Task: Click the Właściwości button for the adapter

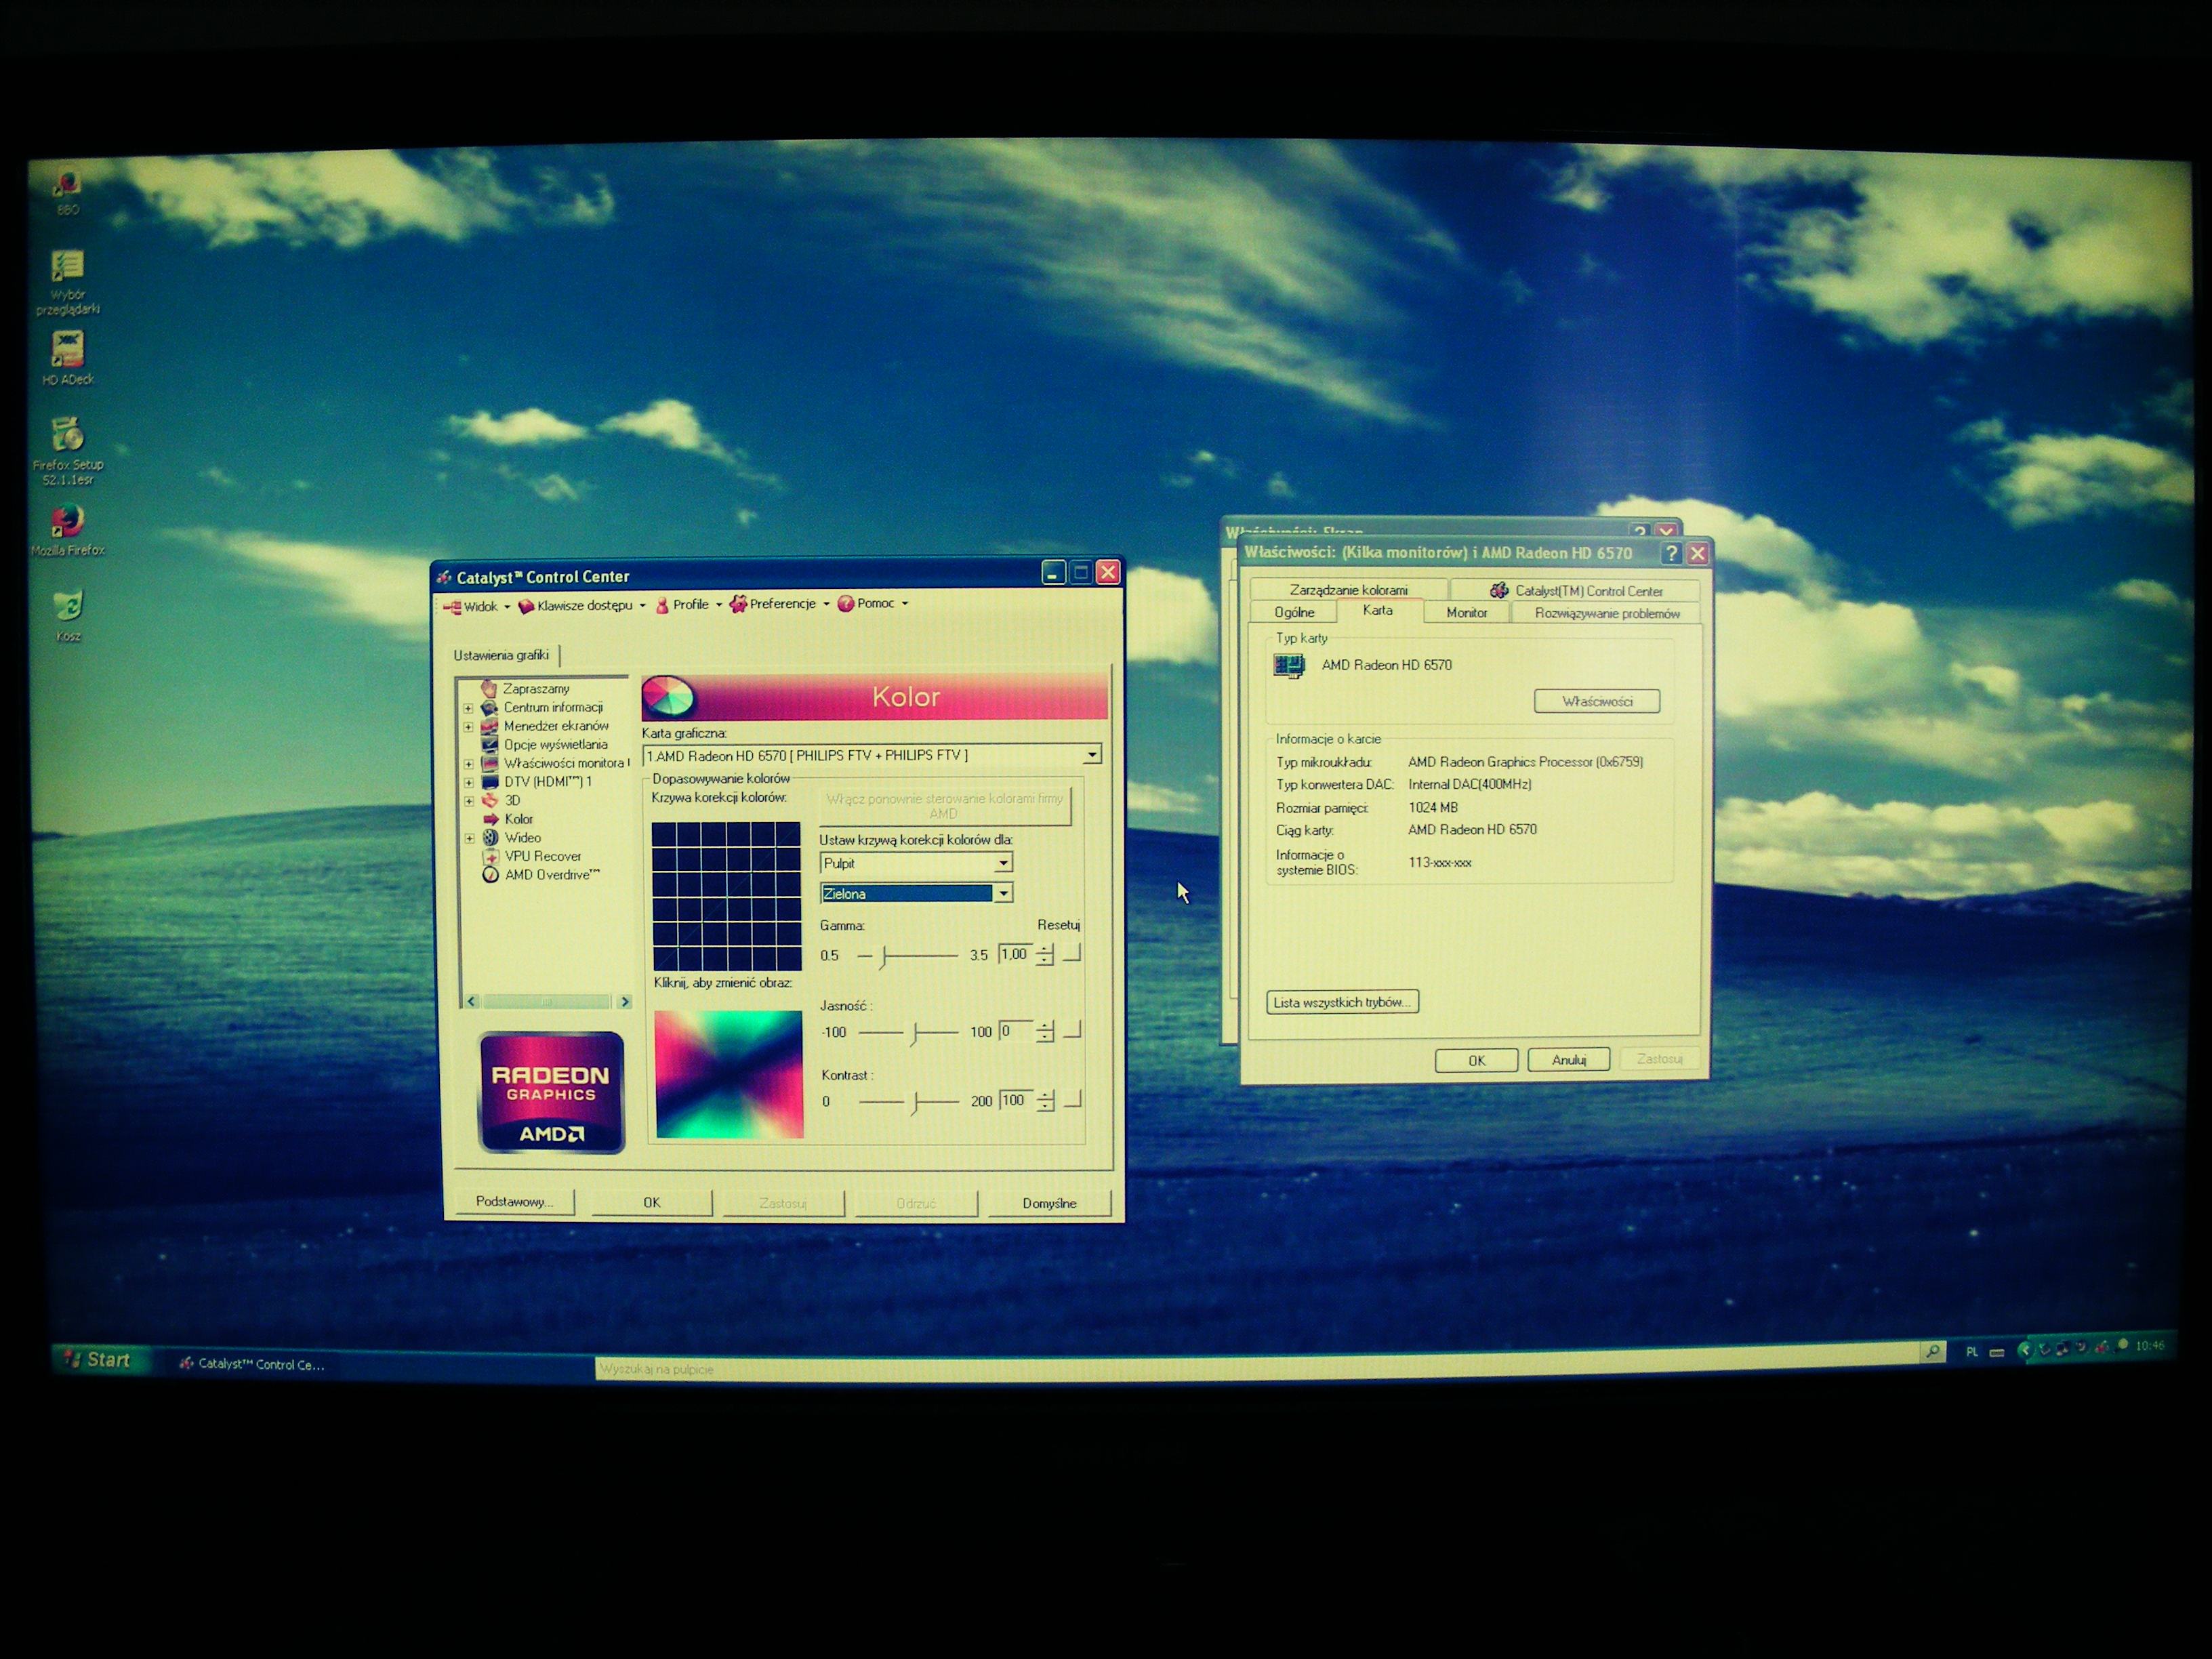Action: 1597,701
